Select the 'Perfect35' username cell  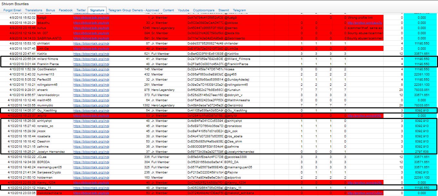pos(44,80)
